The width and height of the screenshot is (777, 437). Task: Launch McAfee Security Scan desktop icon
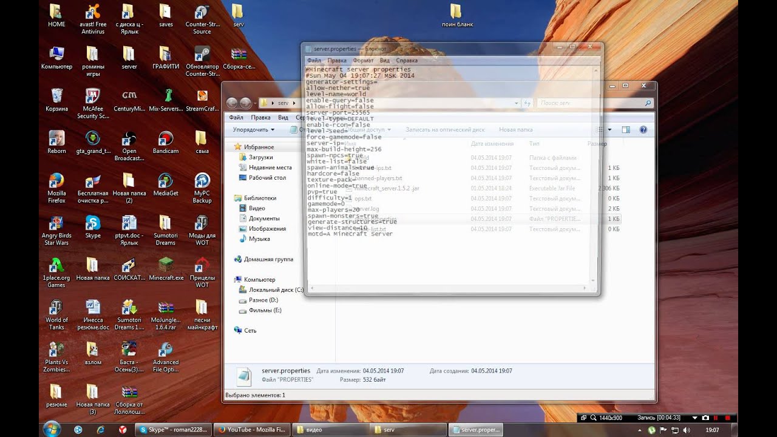(93, 103)
